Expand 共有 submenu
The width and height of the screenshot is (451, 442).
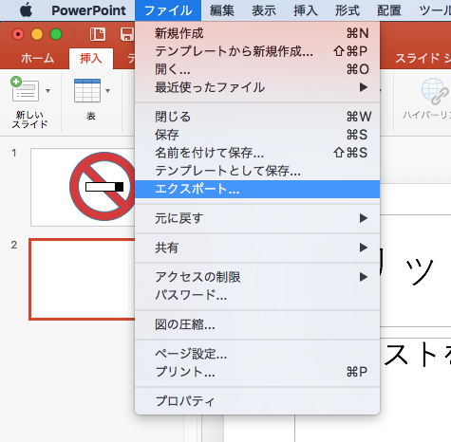tap(257, 248)
